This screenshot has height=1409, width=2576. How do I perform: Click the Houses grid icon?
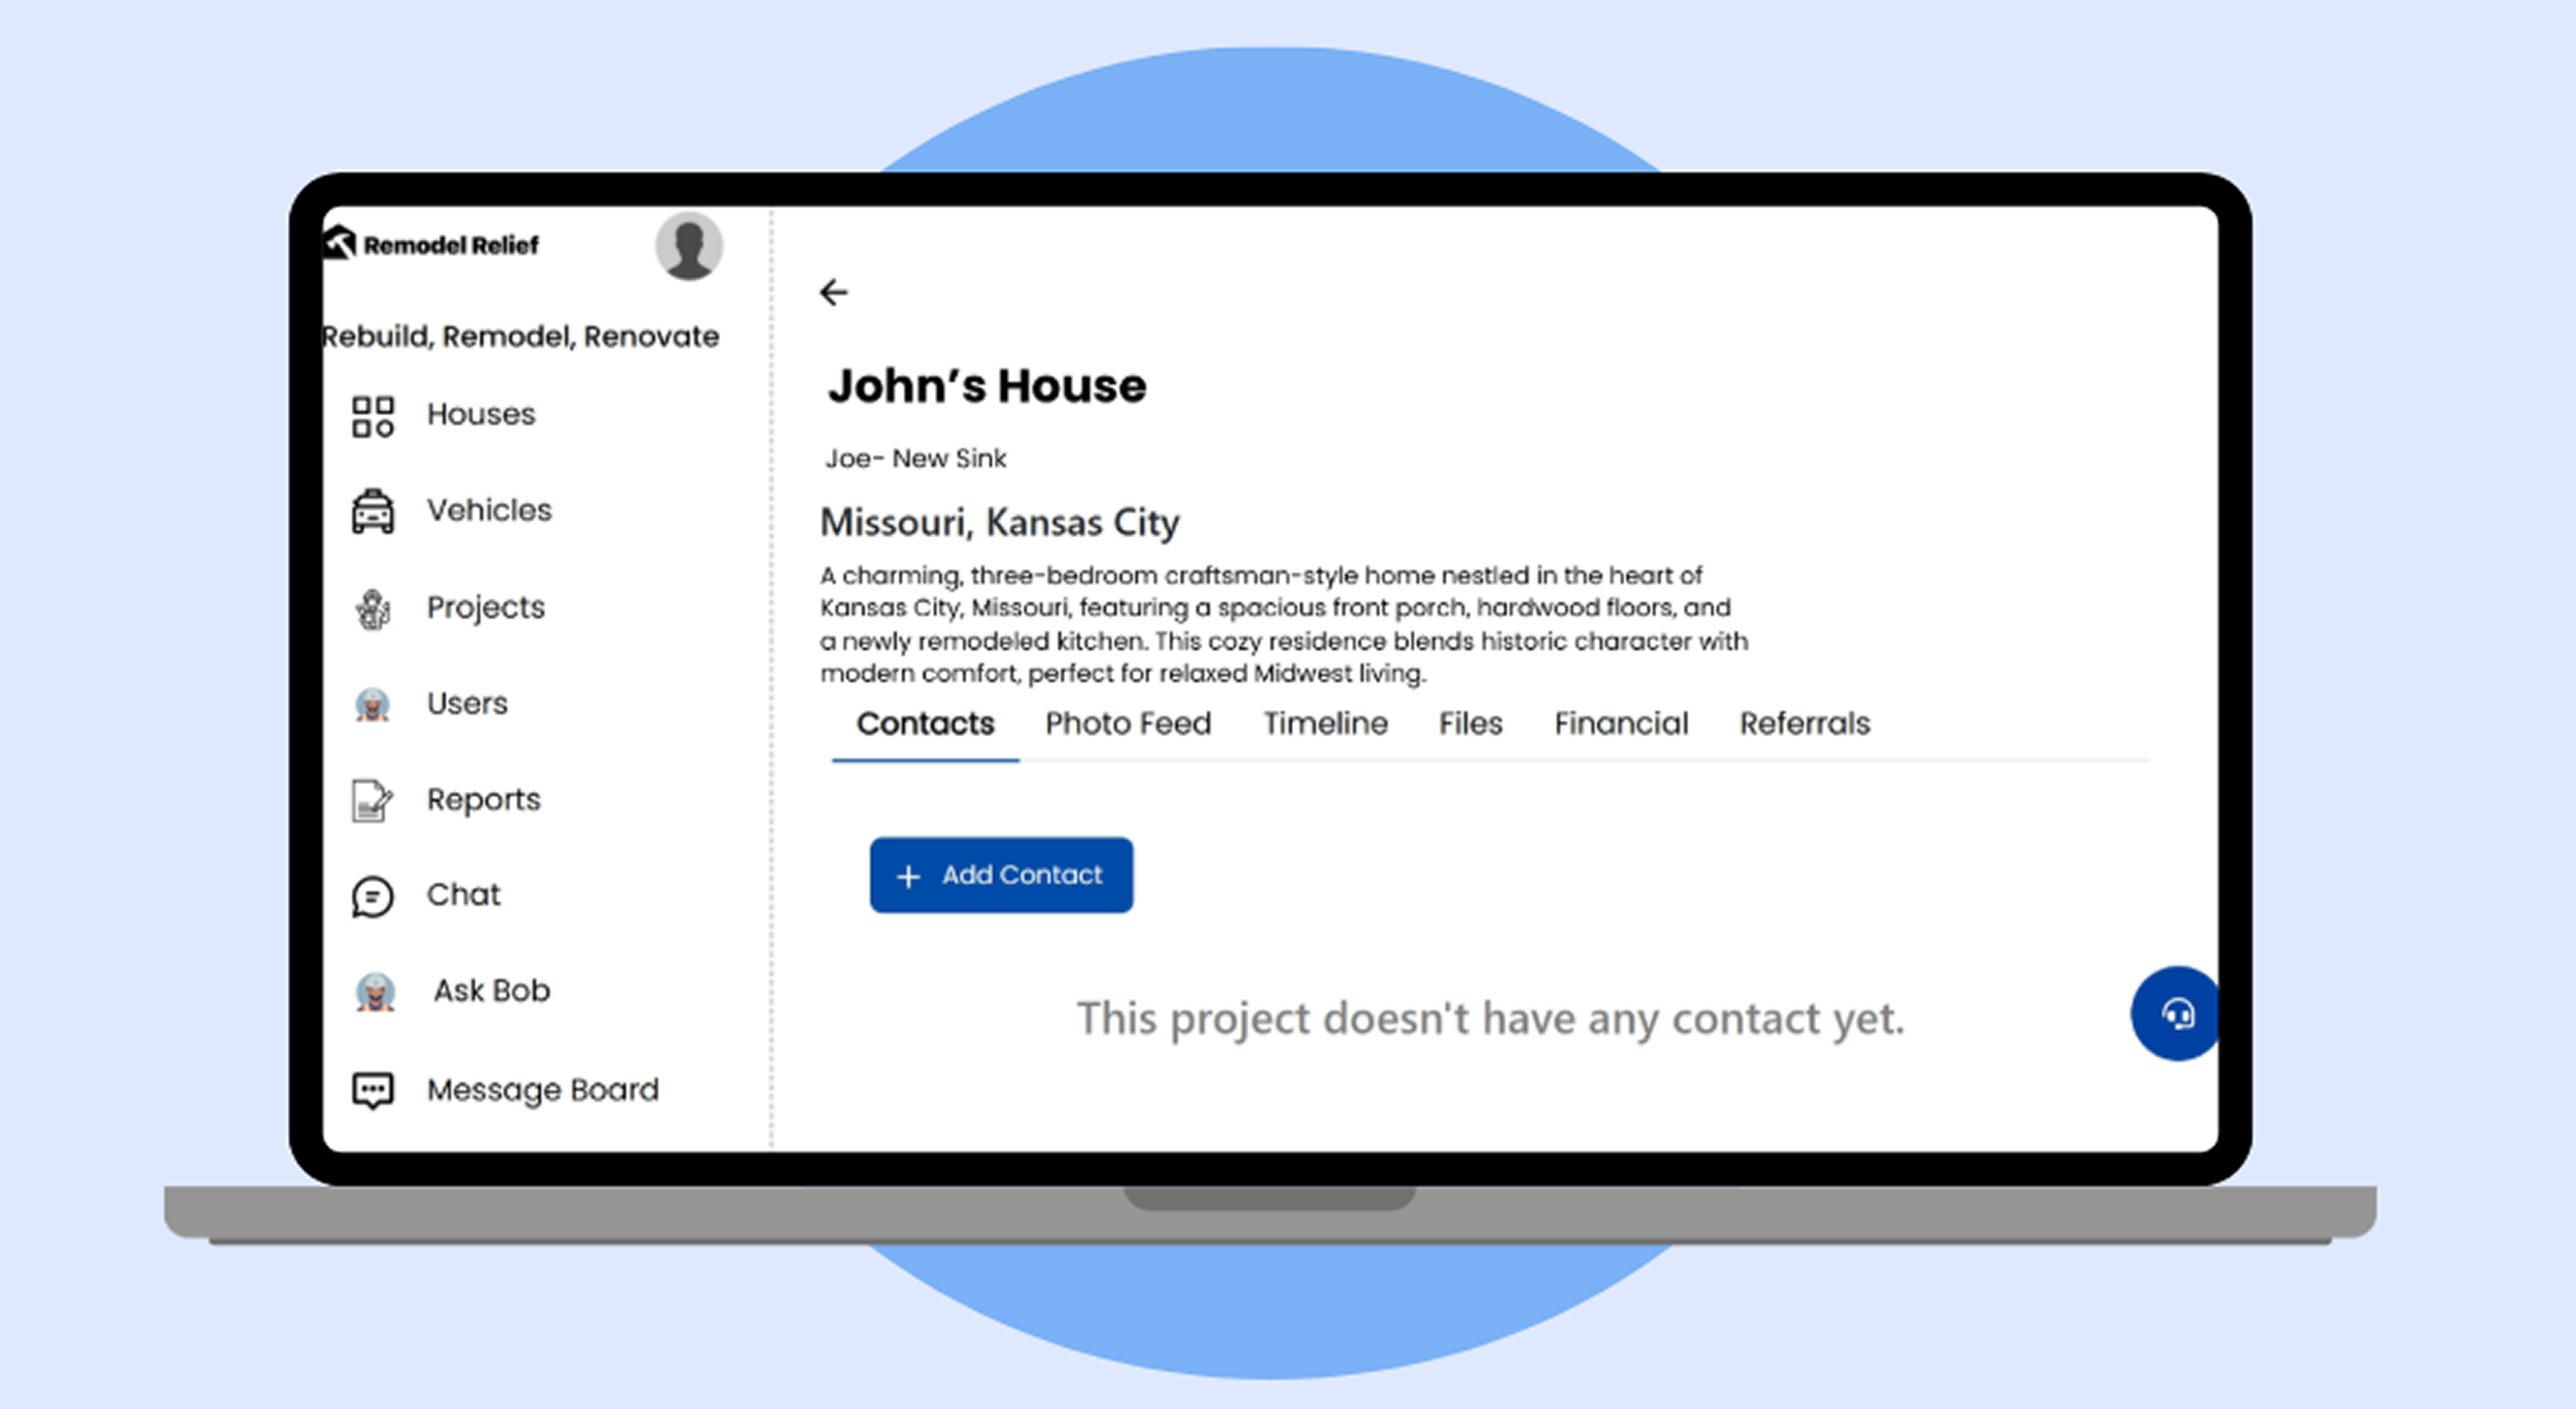[372, 416]
